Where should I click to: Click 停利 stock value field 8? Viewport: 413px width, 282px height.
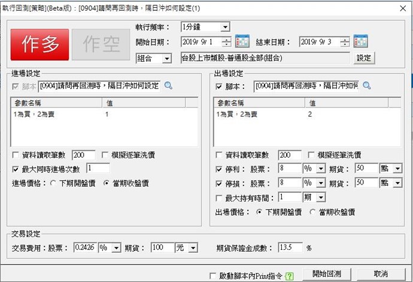point(290,168)
